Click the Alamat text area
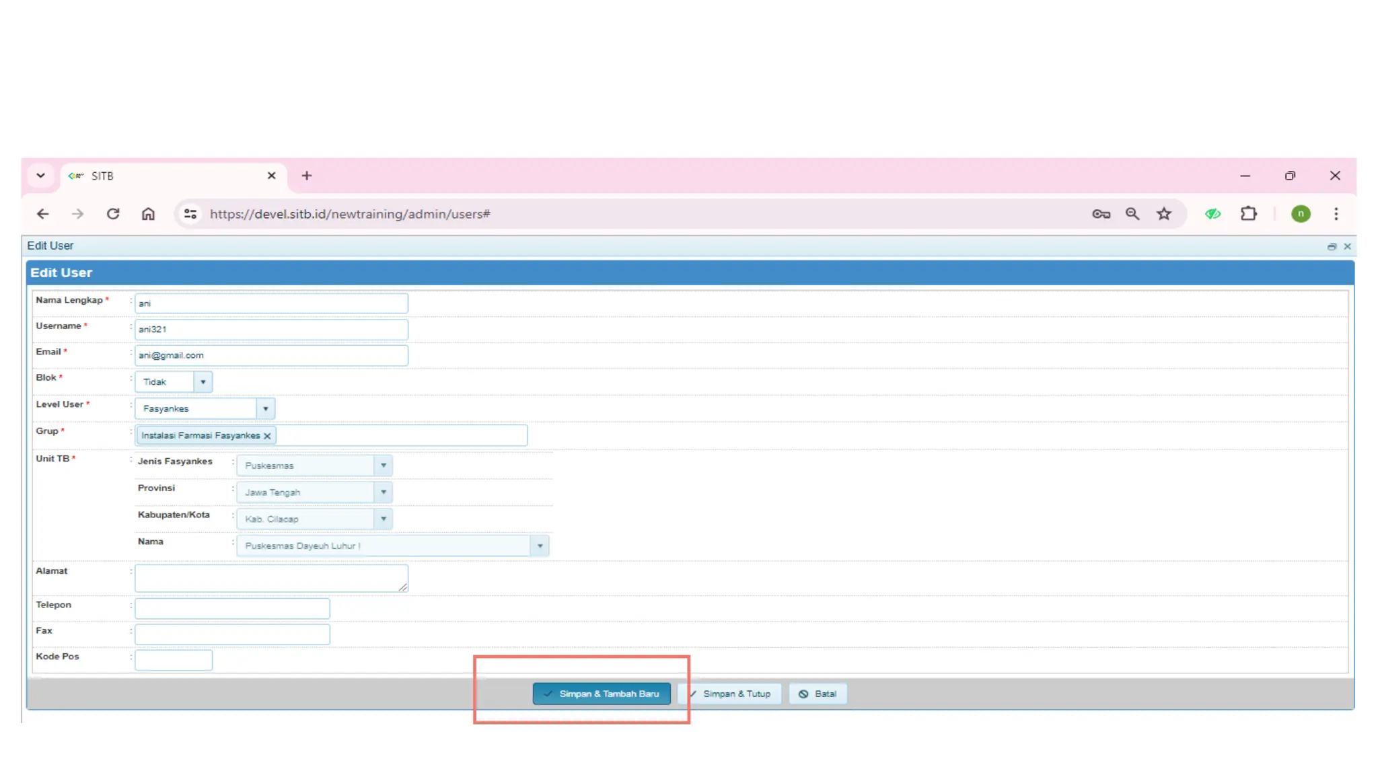 270,578
